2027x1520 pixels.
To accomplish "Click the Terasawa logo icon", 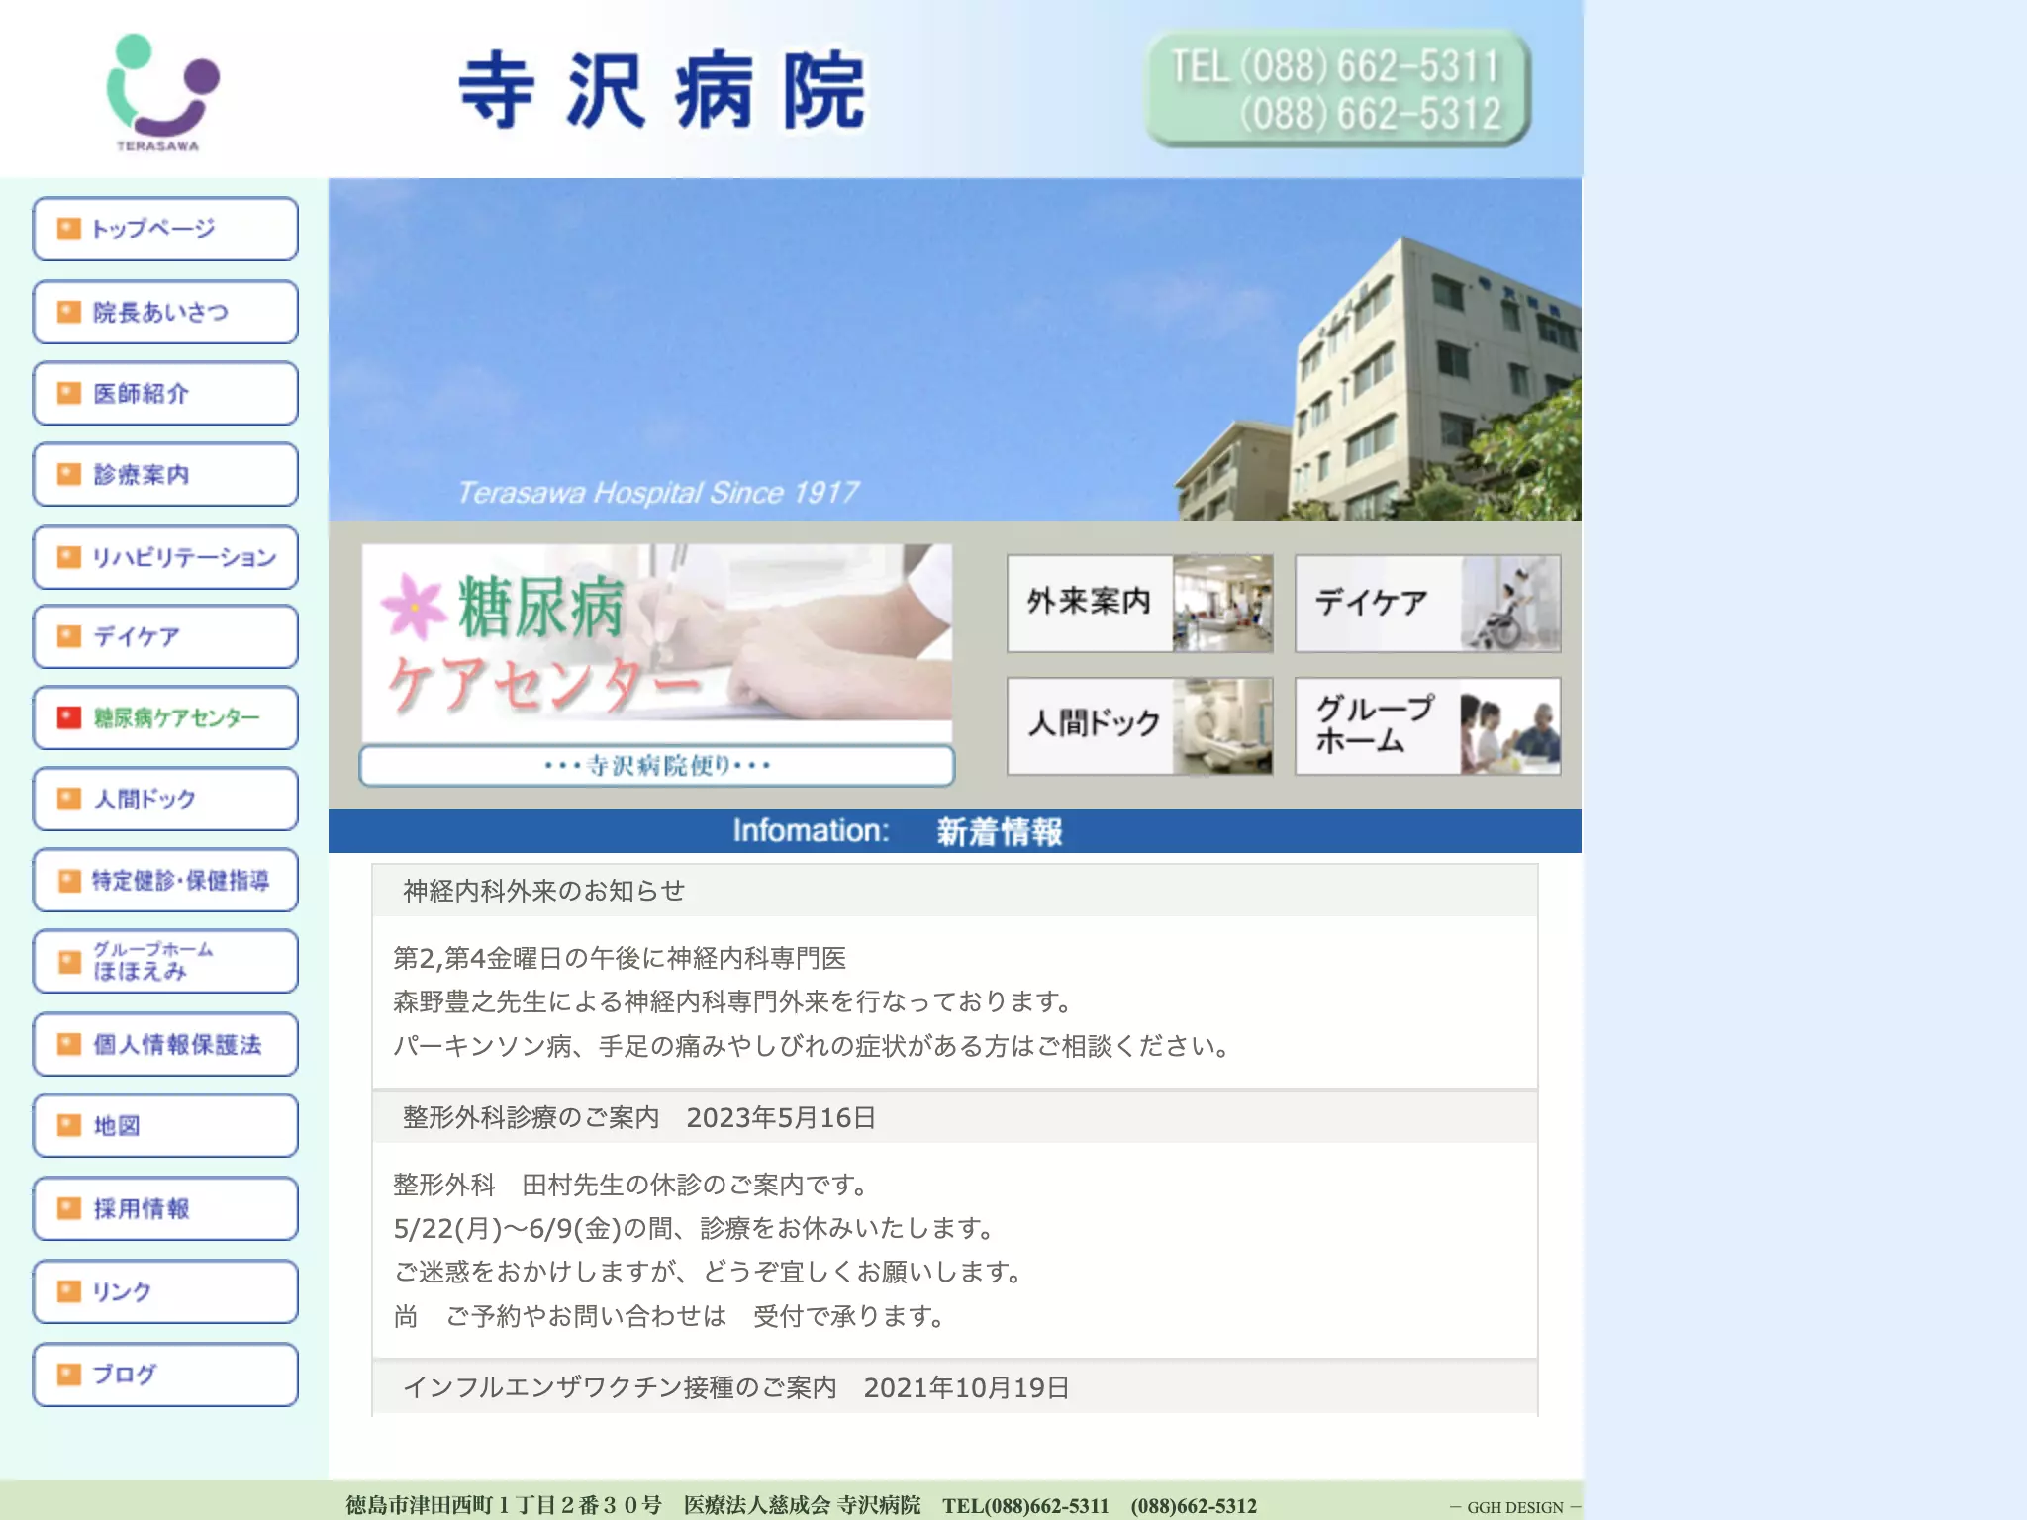I will (x=162, y=92).
